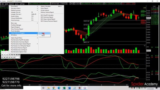Image resolution: width=160 pixels, height=90 pixels.
Task: Open Nse Futures Premium Report
Action: point(23,48)
